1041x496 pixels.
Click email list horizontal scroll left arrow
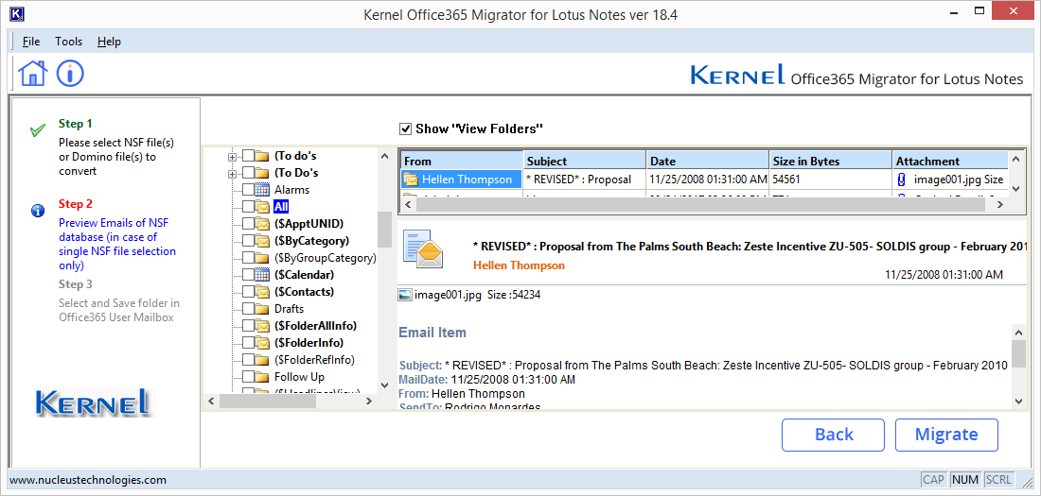(408, 205)
